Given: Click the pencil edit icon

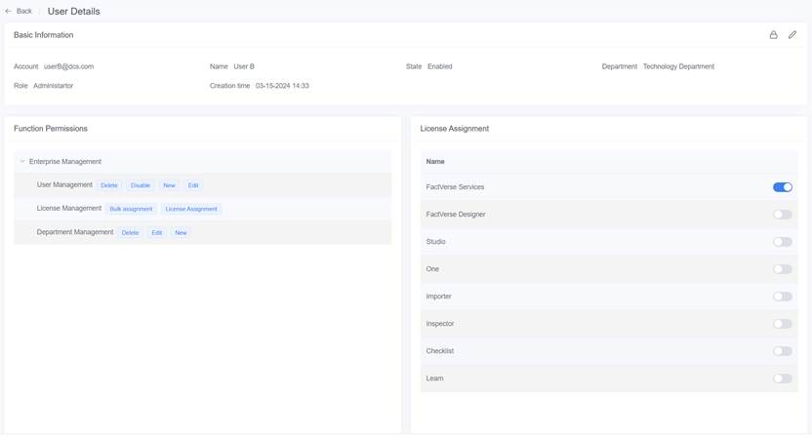Looking at the screenshot, I should [x=792, y=35].
